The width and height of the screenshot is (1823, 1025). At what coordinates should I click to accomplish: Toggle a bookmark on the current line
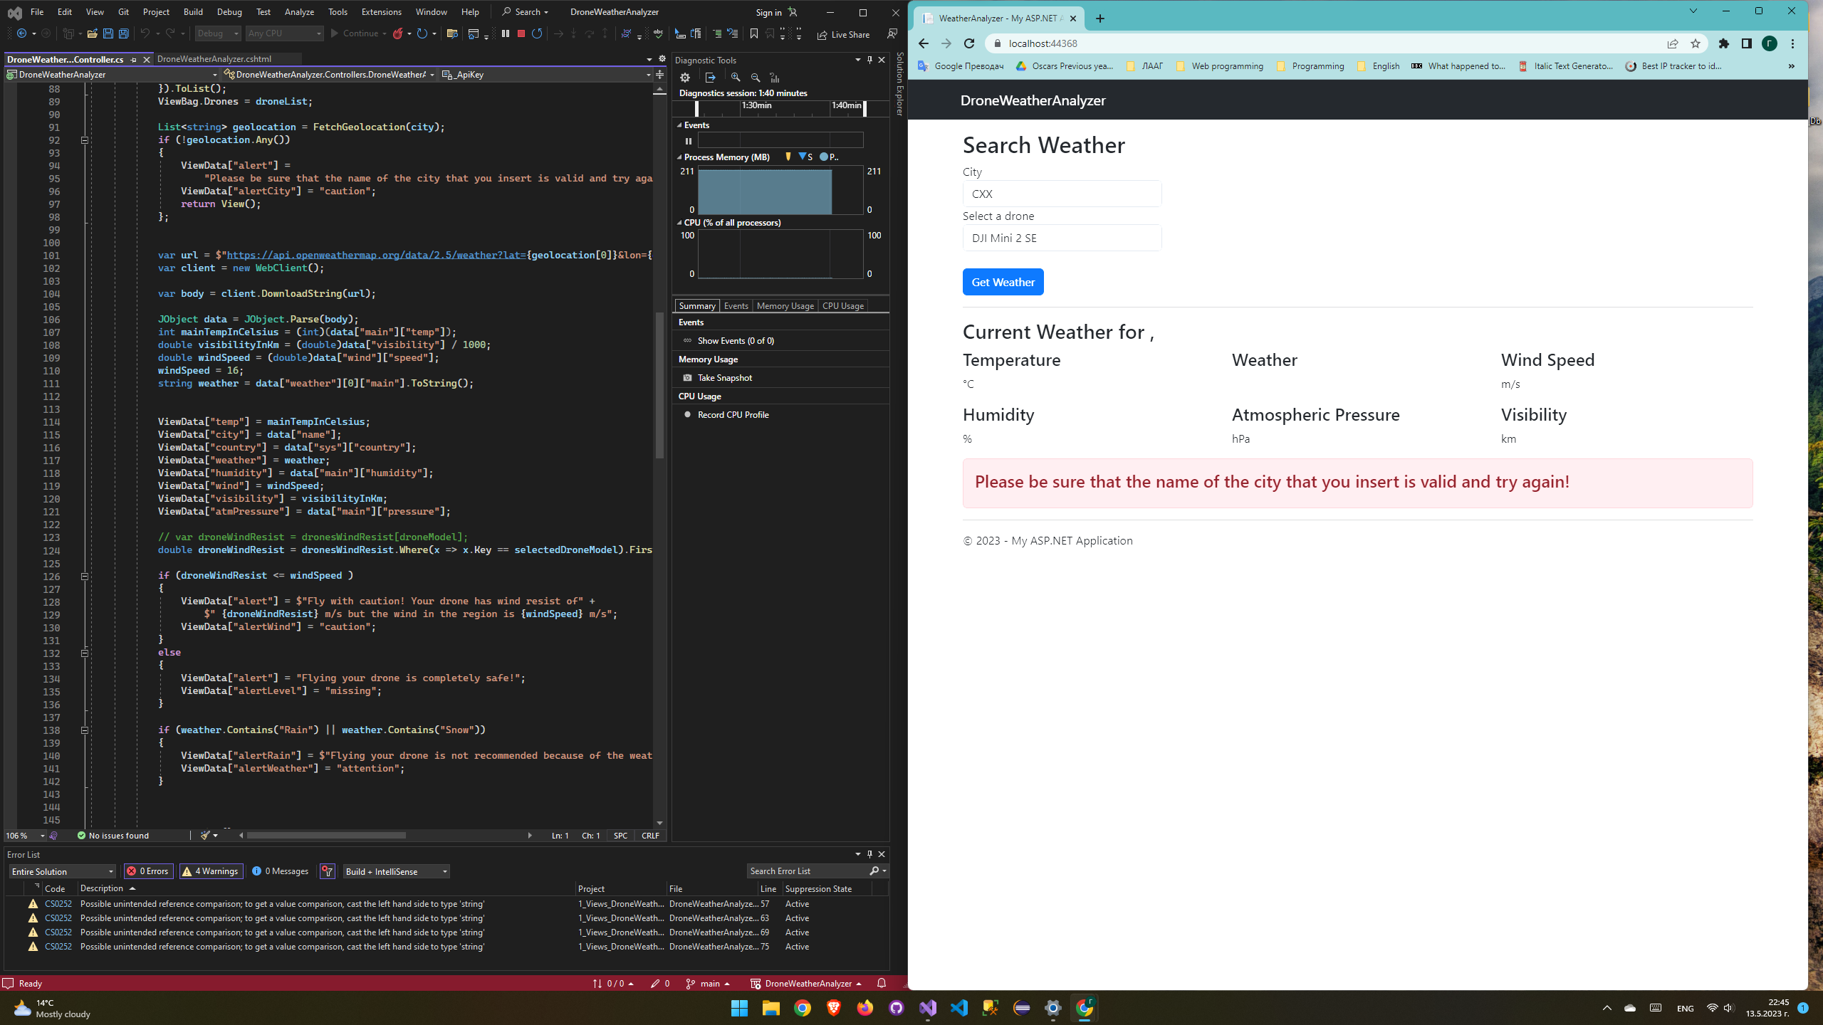tap(753, 33)
